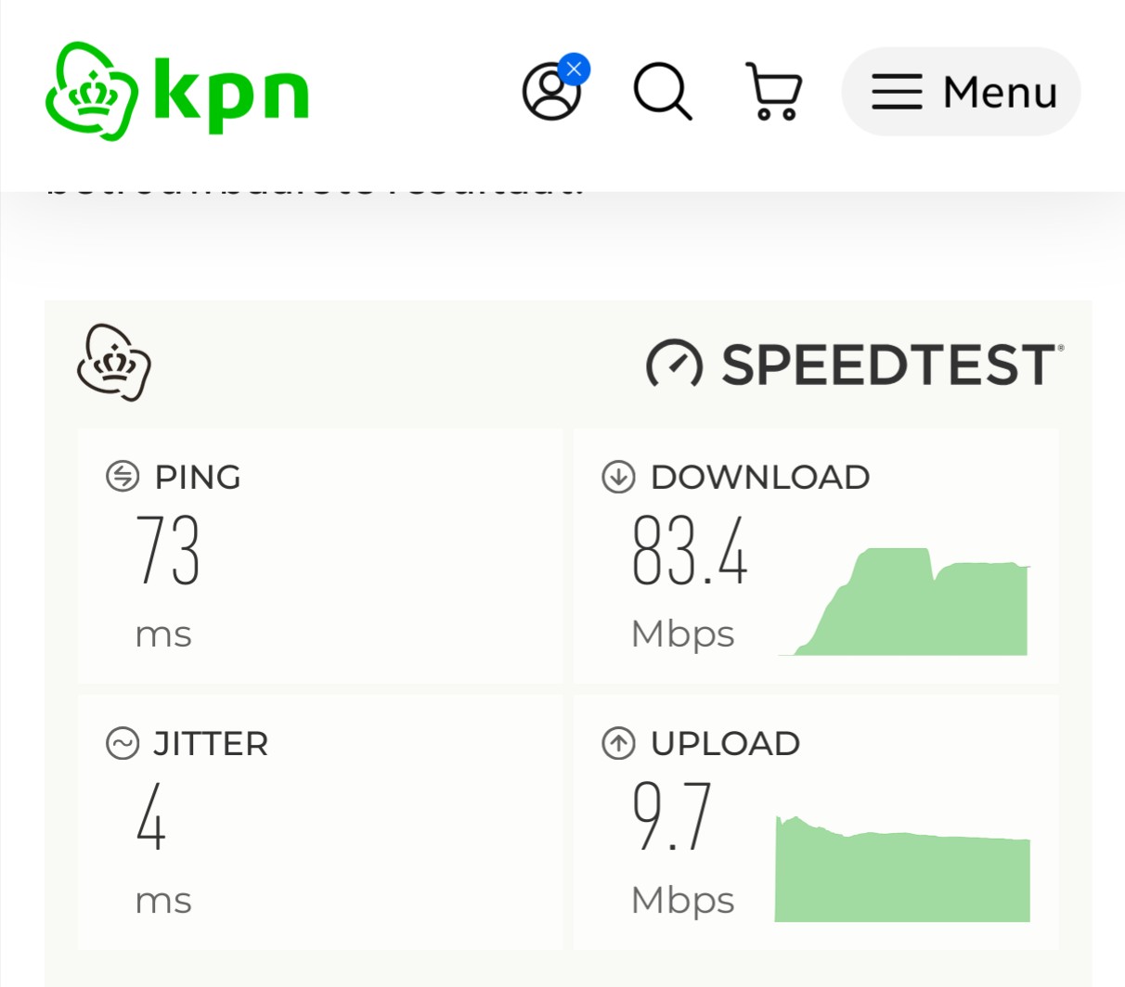Click the SPEEDTEST gauge logo

[x=674, y=364]
